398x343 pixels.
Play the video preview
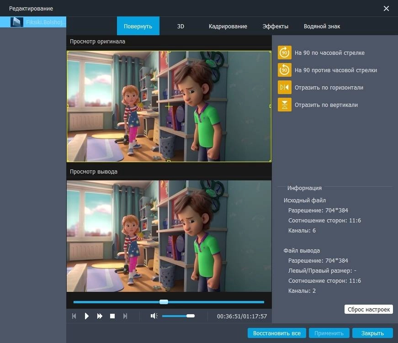click(86, 316)
